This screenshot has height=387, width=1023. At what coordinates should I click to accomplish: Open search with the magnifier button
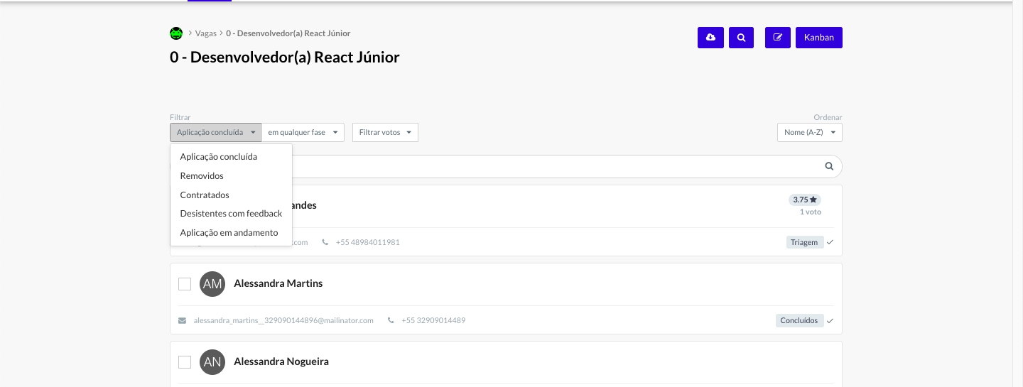point(741,38)
